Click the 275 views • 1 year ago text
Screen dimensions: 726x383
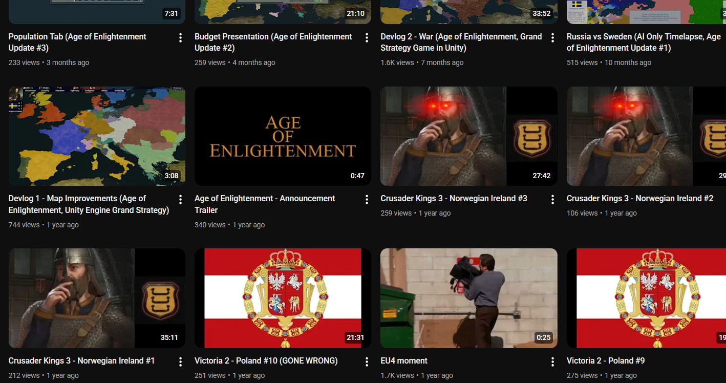click(x=602, y=375)
